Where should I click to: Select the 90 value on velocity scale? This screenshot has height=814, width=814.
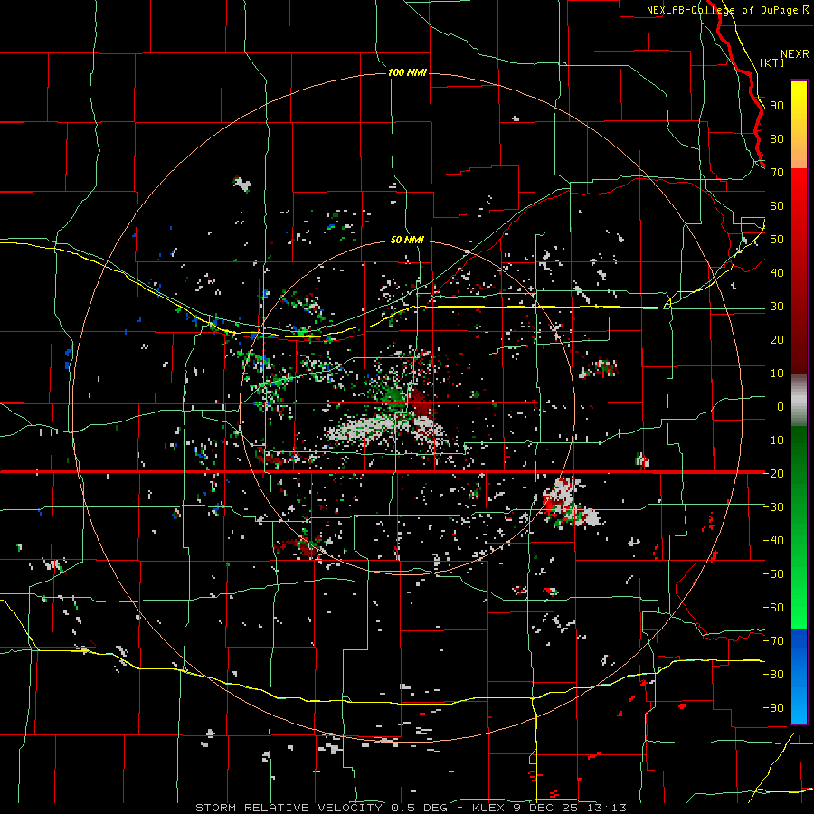tap(777, 106)
